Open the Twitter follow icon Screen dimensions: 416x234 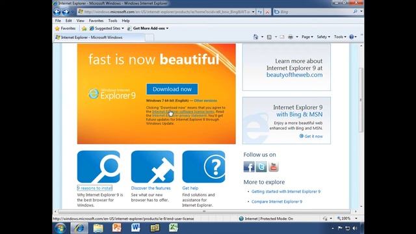coord(261,167)
